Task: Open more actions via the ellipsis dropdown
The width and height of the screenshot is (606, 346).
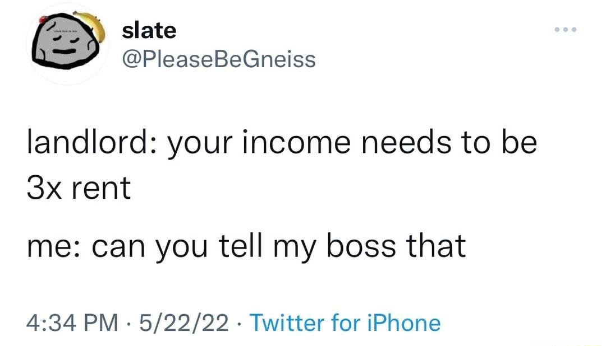Action: pos(566,31)
